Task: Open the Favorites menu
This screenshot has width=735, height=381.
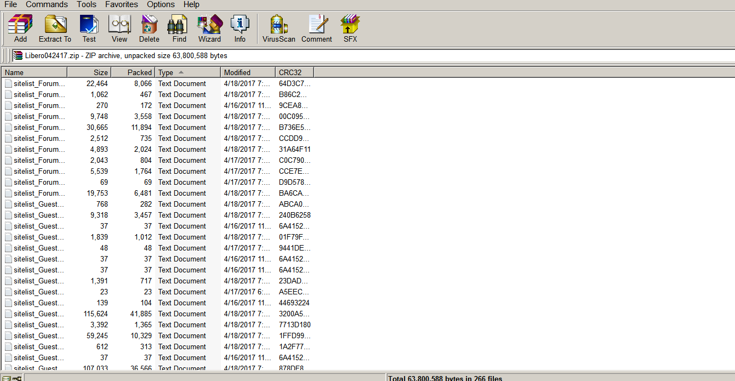Action: coord(121,4)
